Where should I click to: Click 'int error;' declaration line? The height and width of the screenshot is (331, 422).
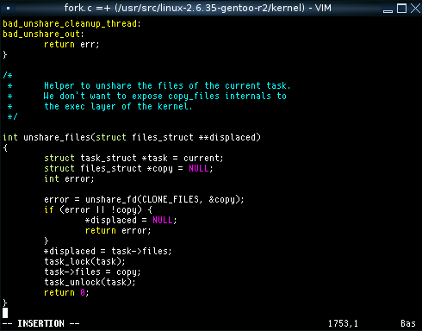pyautogui.click(x=69, y=178)
